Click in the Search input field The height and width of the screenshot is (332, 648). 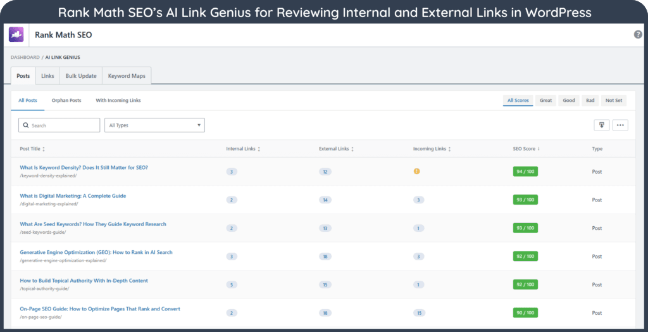59,125
